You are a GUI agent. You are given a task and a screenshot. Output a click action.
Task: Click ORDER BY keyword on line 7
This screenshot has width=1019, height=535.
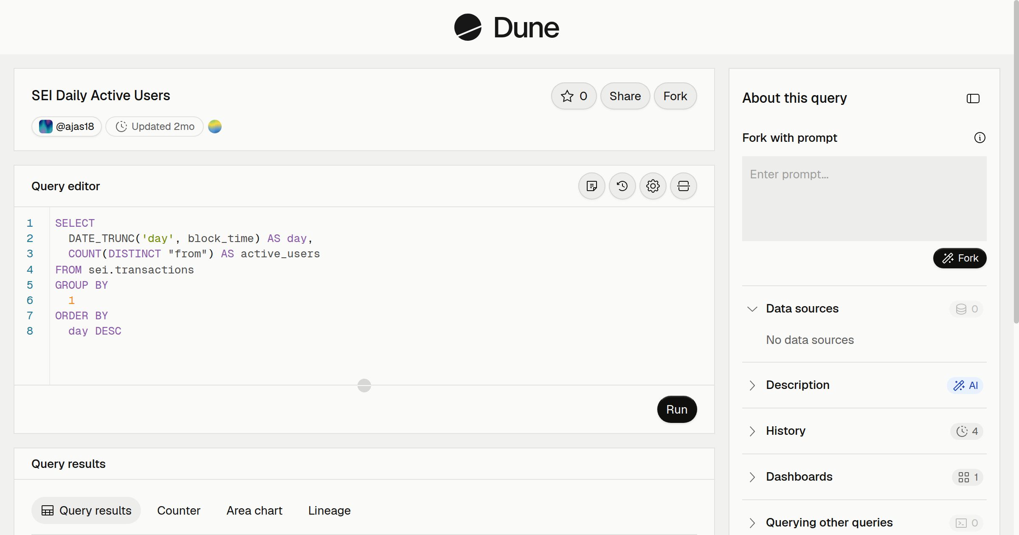click(82, 316)
